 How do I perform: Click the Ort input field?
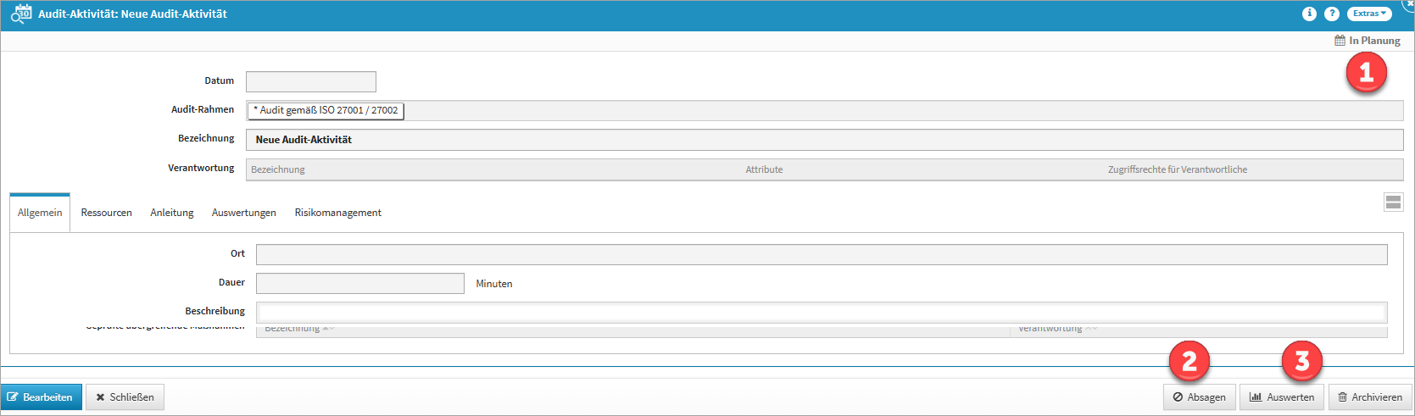(x=822, y=254)
